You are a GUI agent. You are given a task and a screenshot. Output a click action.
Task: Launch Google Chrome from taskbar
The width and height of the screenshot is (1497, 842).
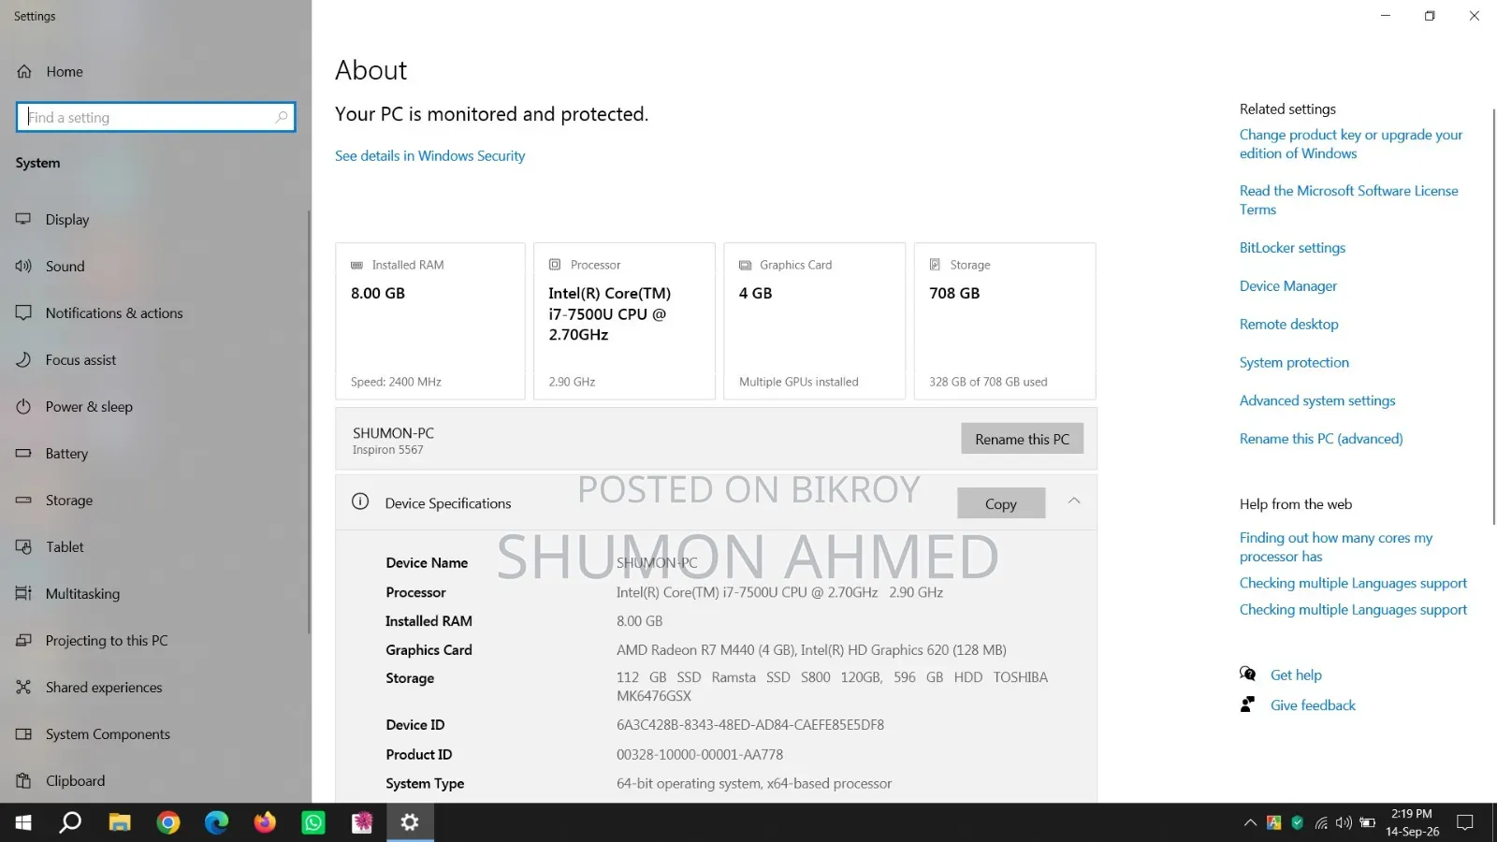[x=168, y=822]
